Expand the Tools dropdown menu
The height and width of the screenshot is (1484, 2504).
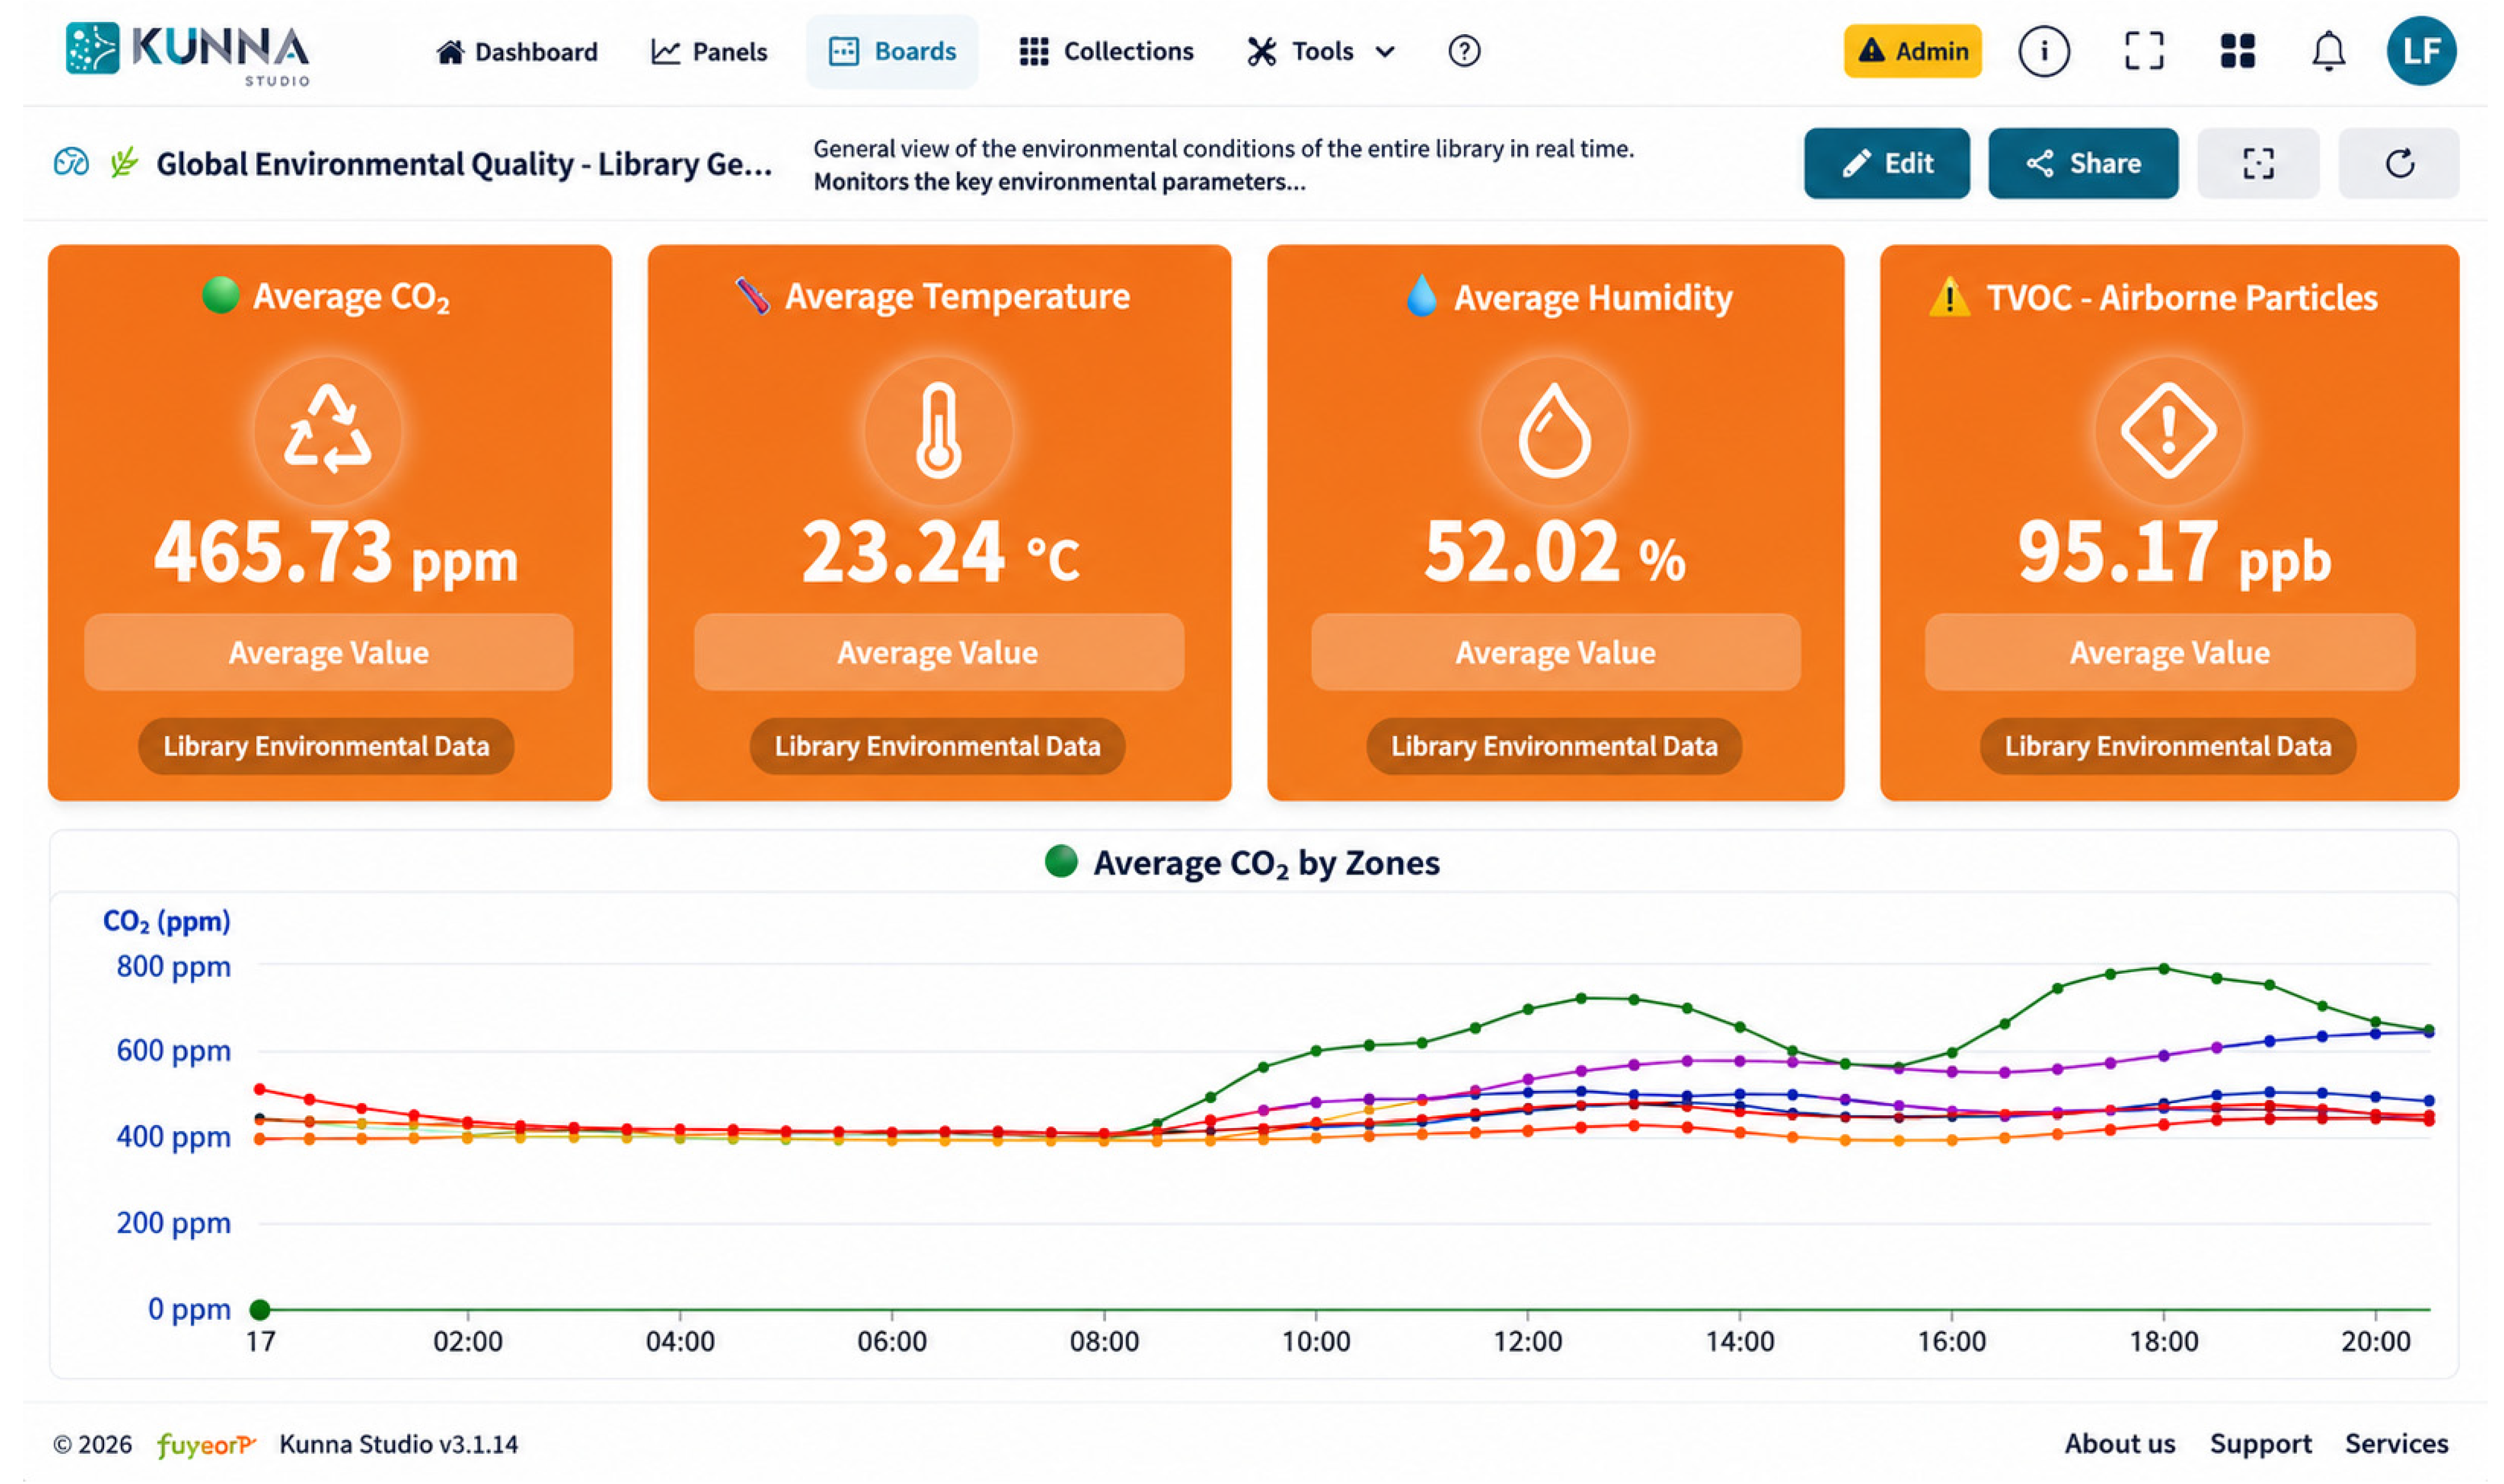pos(1321,51)
